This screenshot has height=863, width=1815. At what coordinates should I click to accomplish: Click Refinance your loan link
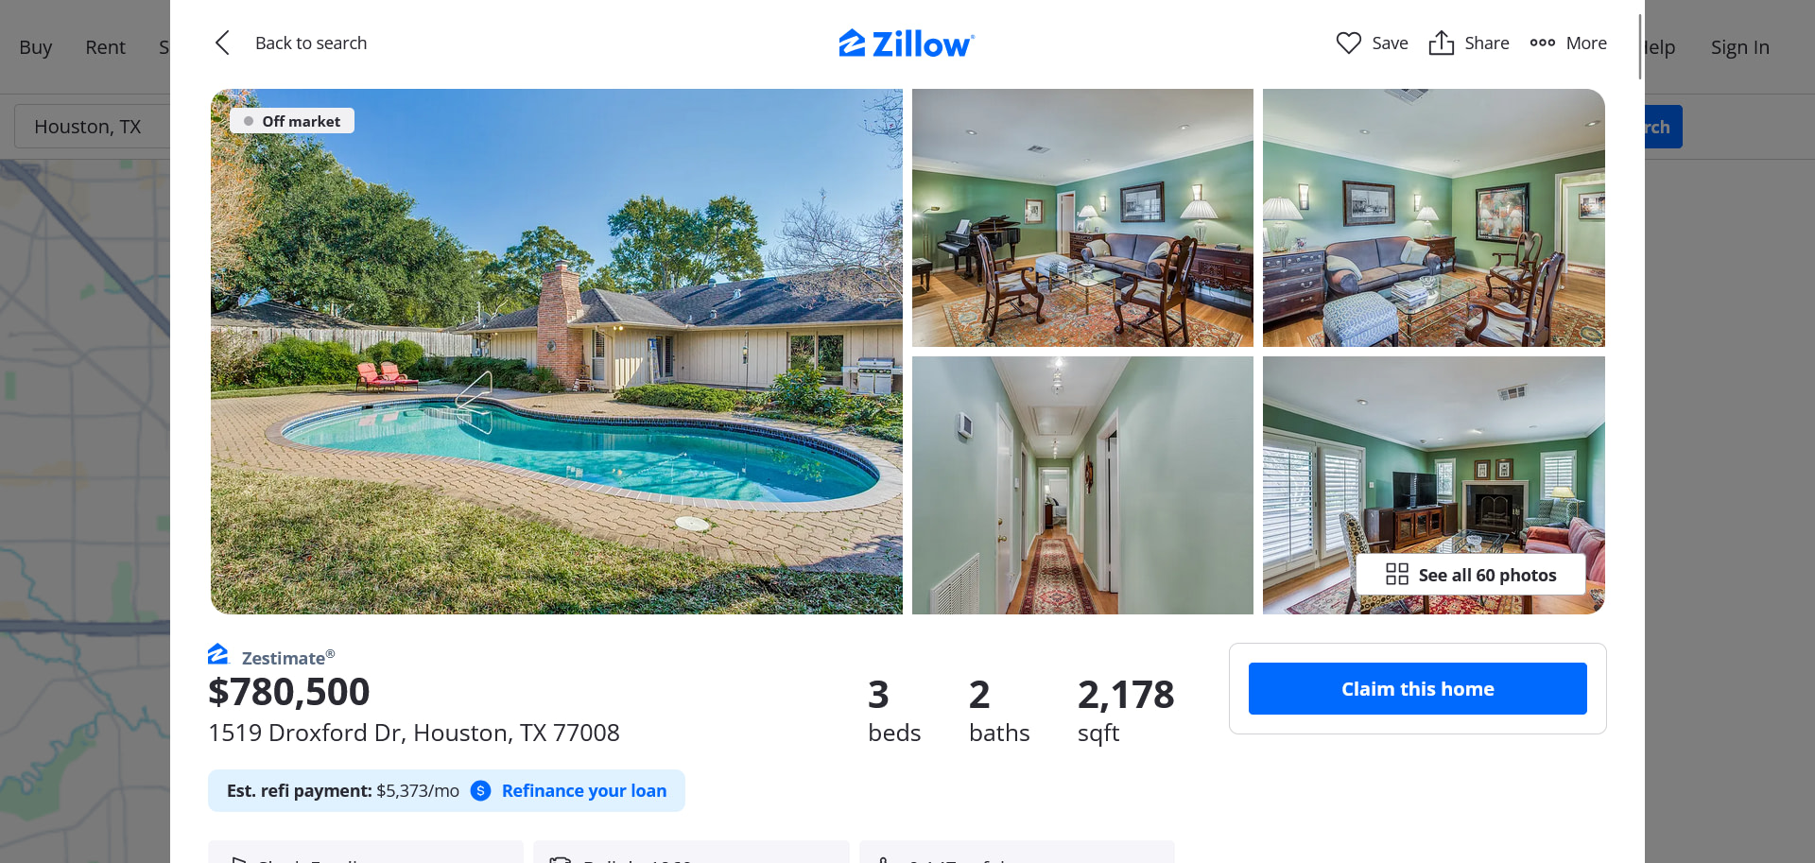(x=584, y=790)
